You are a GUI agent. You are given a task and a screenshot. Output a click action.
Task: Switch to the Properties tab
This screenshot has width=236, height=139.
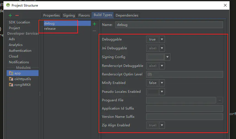pos(51,15)
